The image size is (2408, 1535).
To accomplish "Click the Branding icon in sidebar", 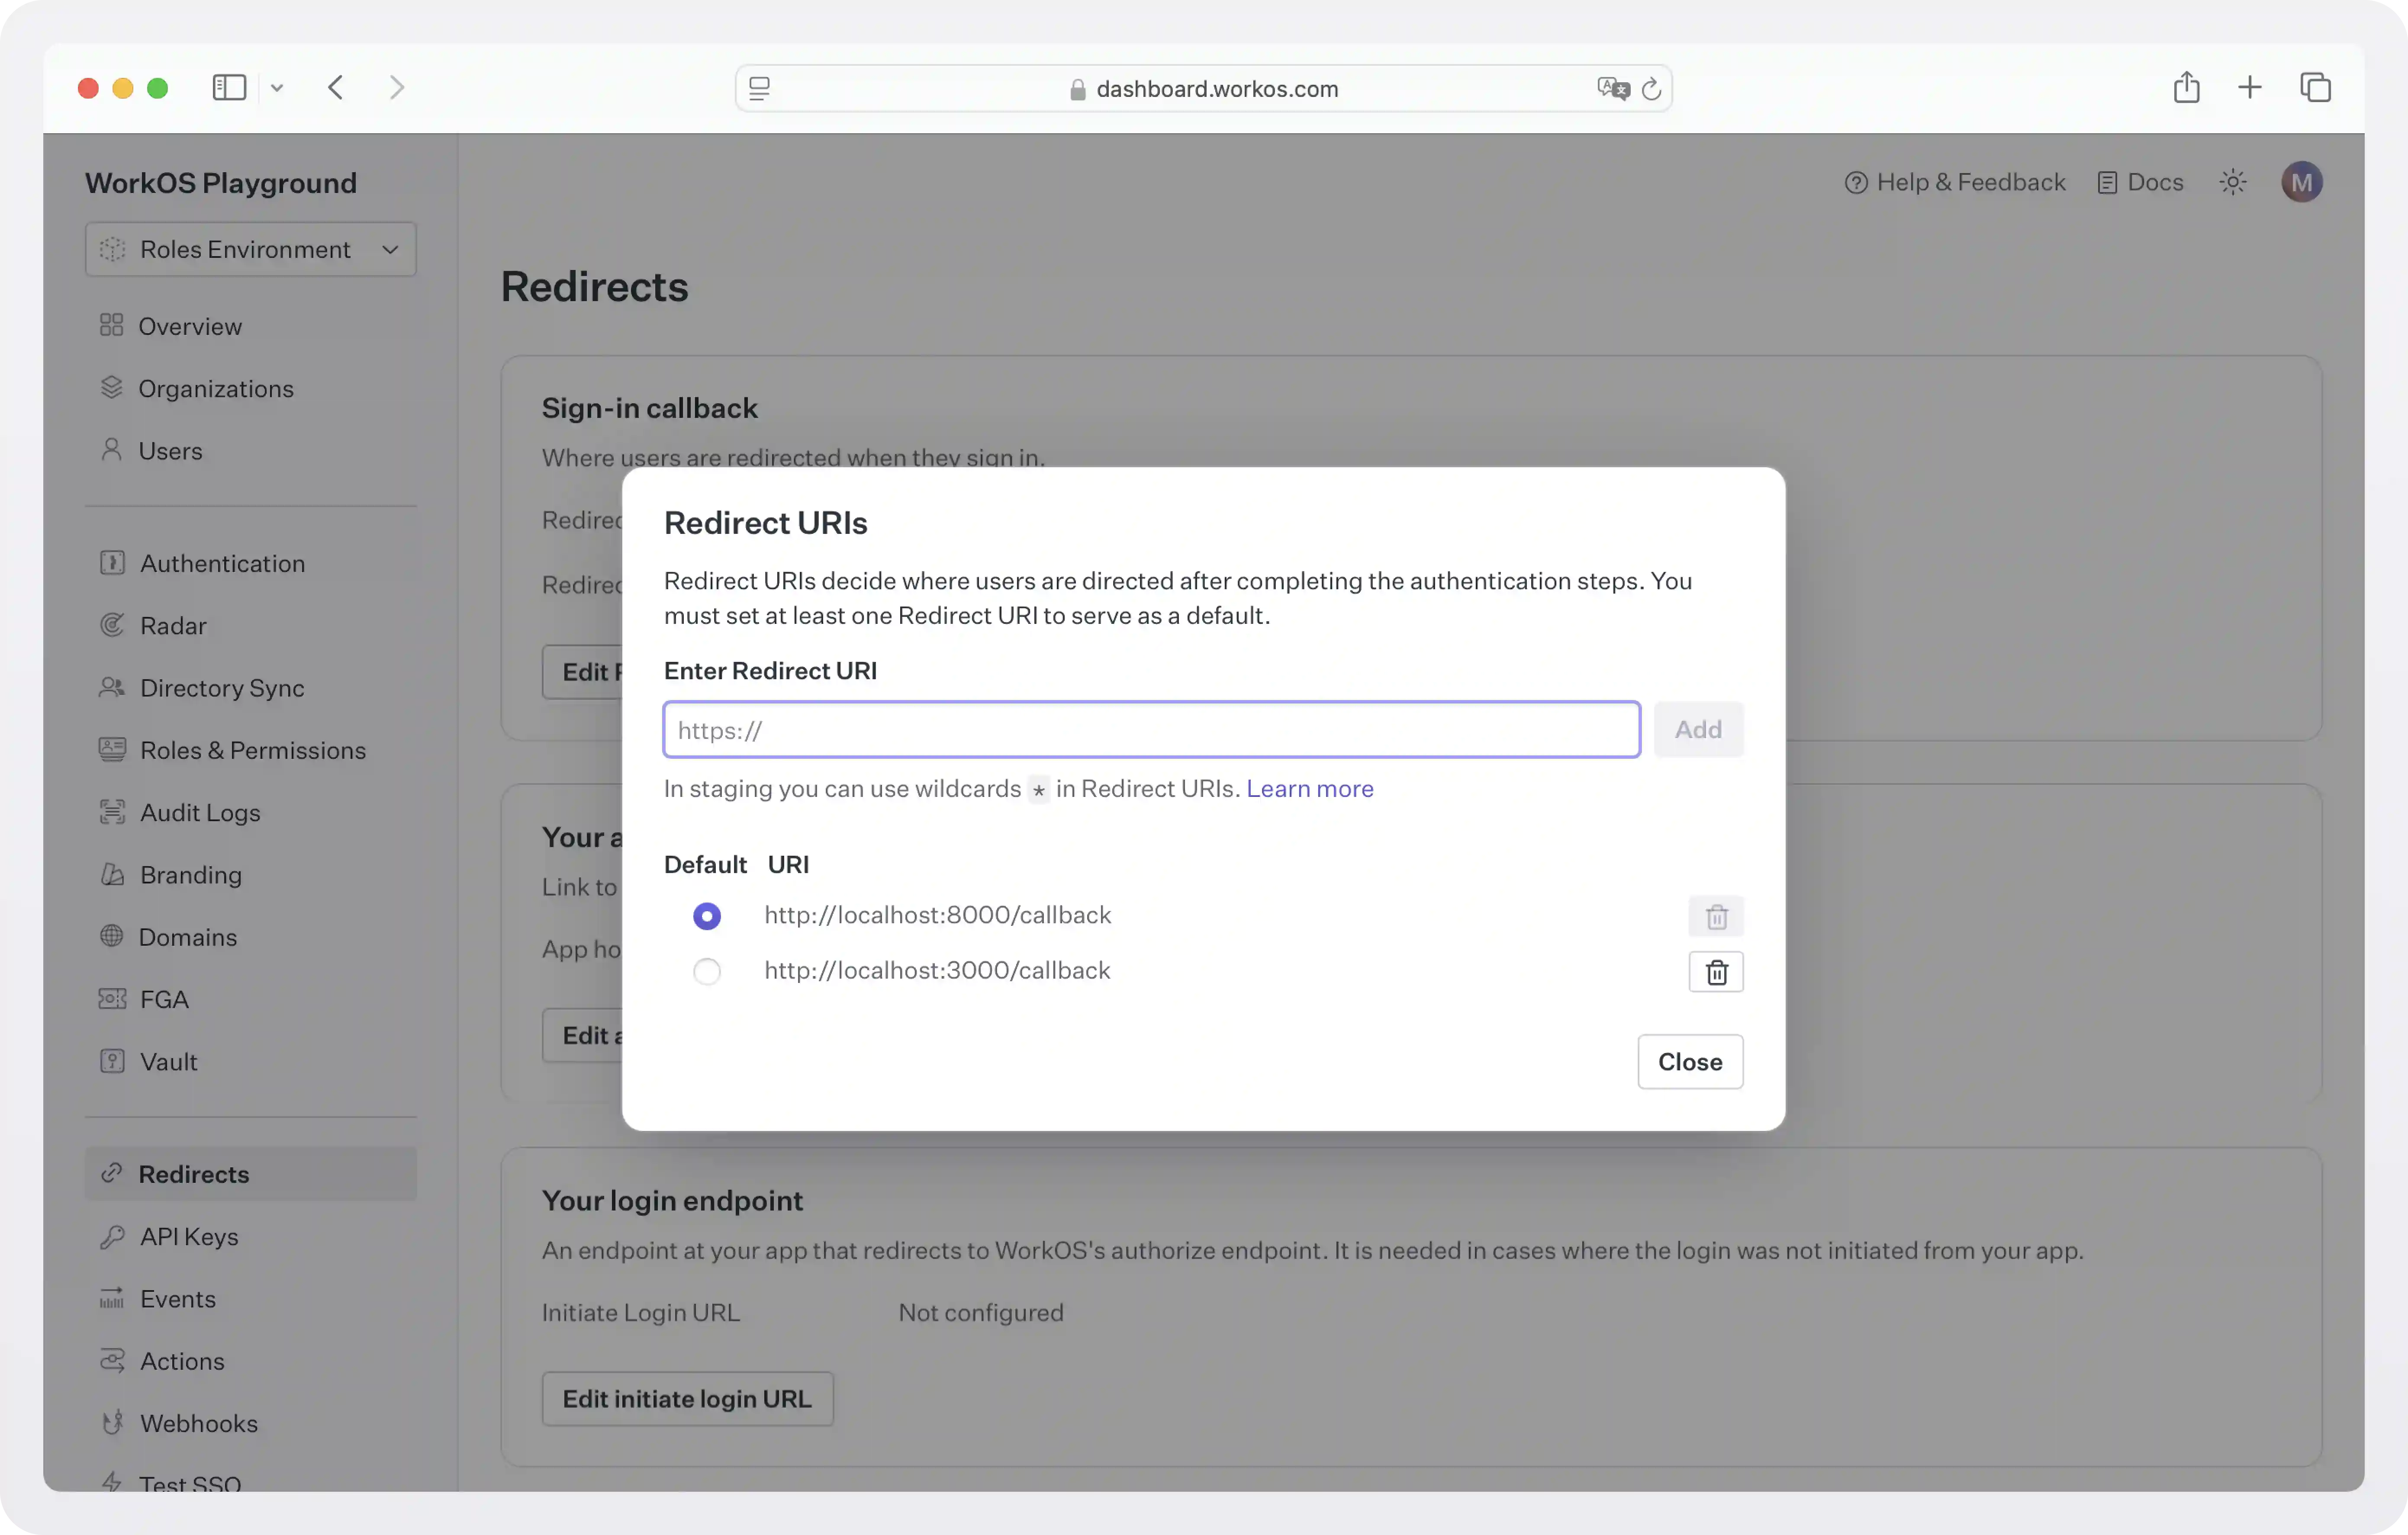I will click(112, 874).
